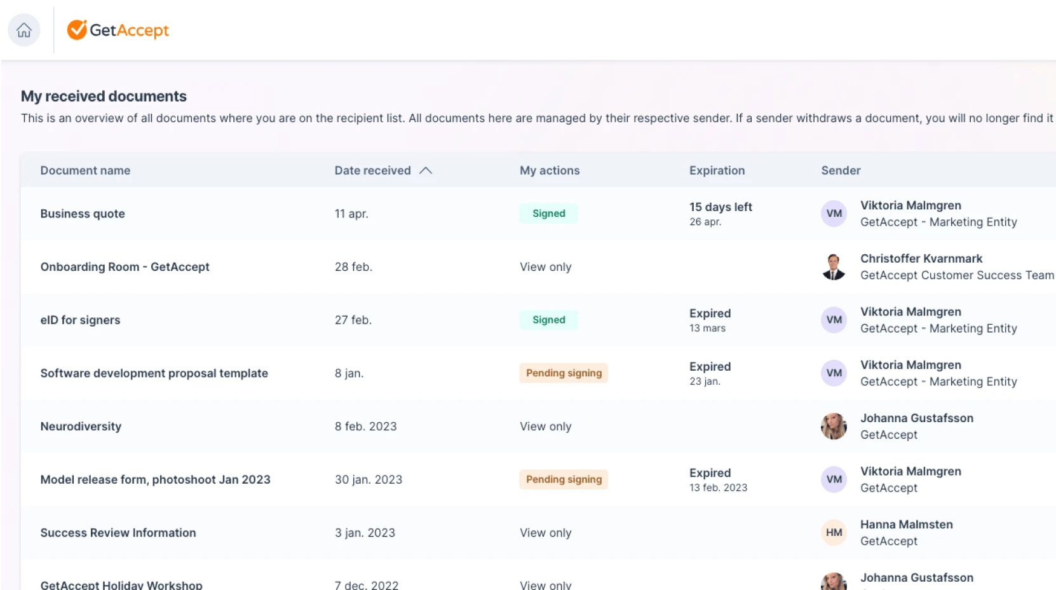Click the VM avatar on eID for signers

tap(833, 320)
